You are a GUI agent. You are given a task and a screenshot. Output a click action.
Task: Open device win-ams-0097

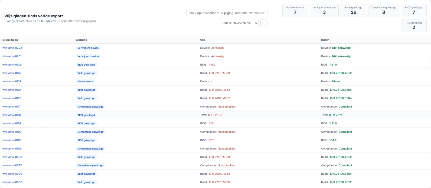(12, 166)
